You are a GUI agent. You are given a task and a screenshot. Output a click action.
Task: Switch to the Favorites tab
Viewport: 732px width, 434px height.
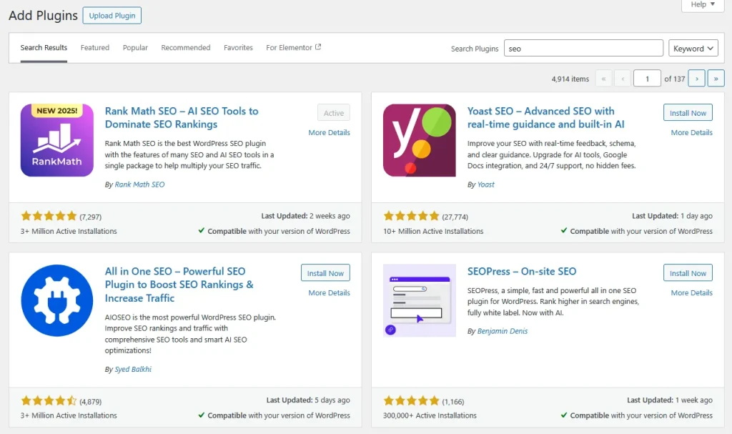(238, 48)
